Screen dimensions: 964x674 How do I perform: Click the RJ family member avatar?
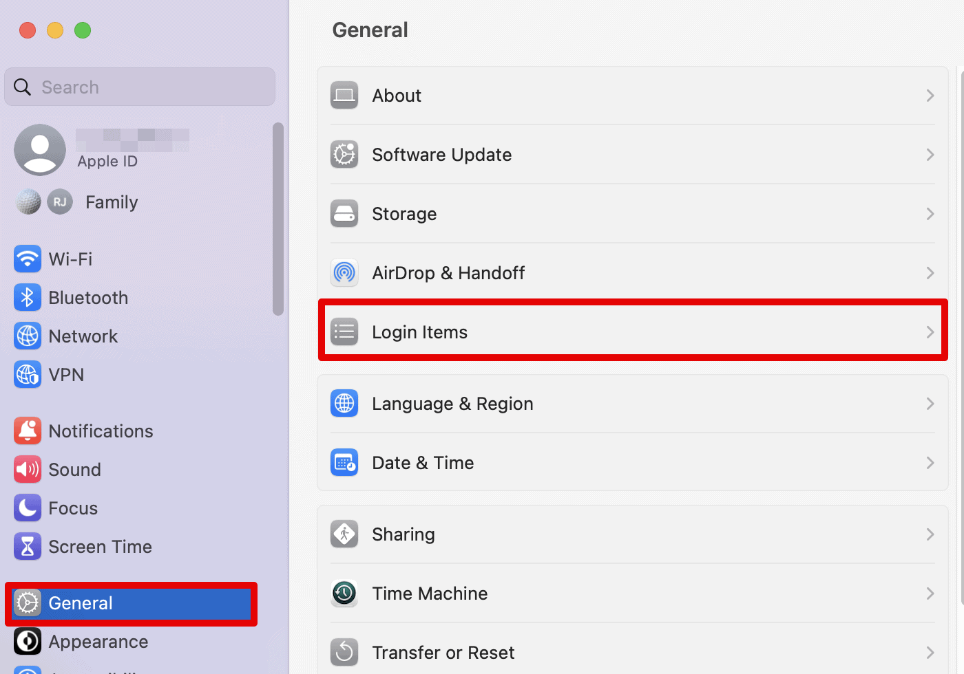coord(60,202)
